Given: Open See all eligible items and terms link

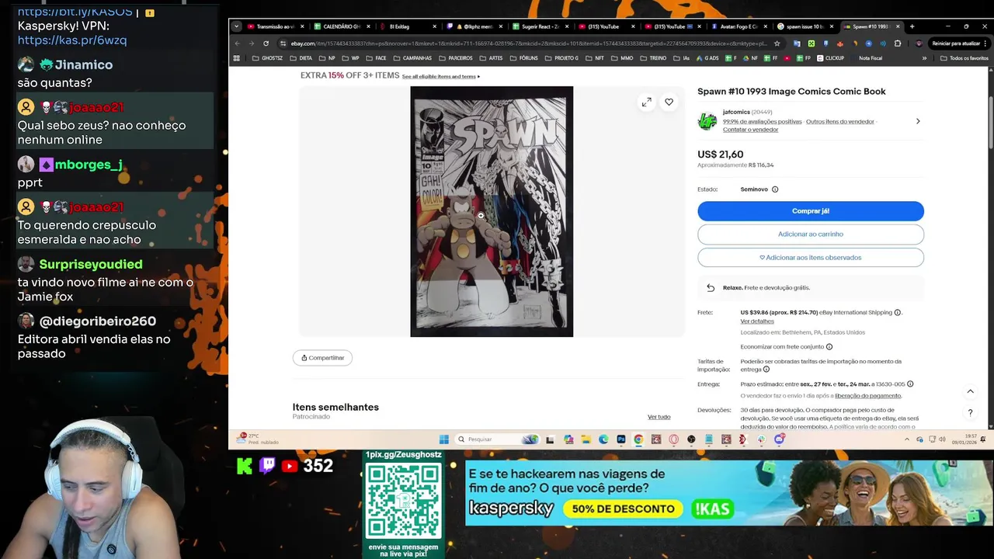Looking at the screenshot, I should [x=440, y=76].
